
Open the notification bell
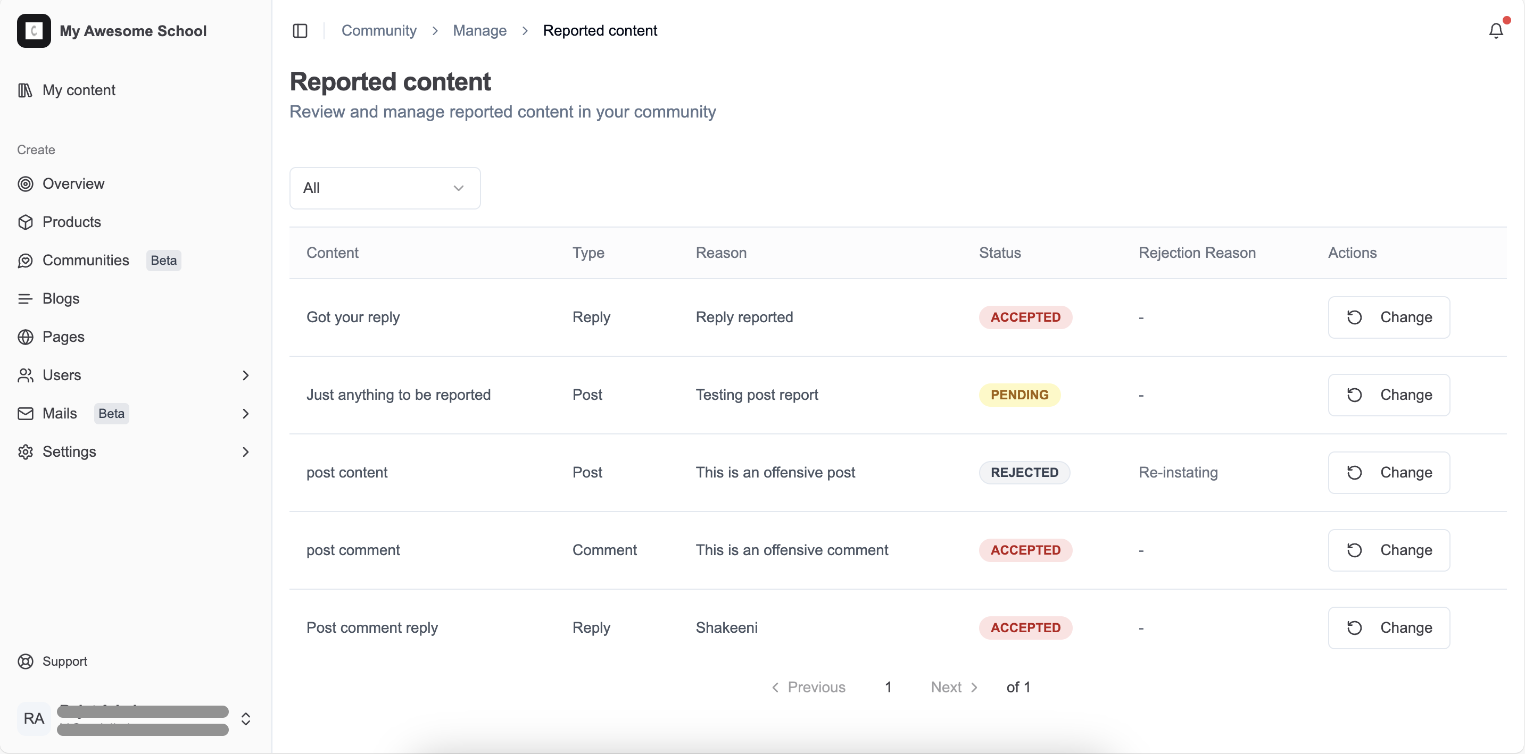point(1495,30)
